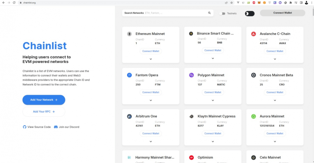The height and width of the screenshot is (163, 314).
Task: Click the Binance Smart Chain logo icon
Action: [191, 34]
